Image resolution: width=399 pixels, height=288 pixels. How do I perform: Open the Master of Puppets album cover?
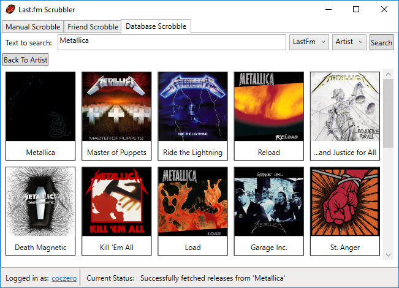click(x=116, y=107)
